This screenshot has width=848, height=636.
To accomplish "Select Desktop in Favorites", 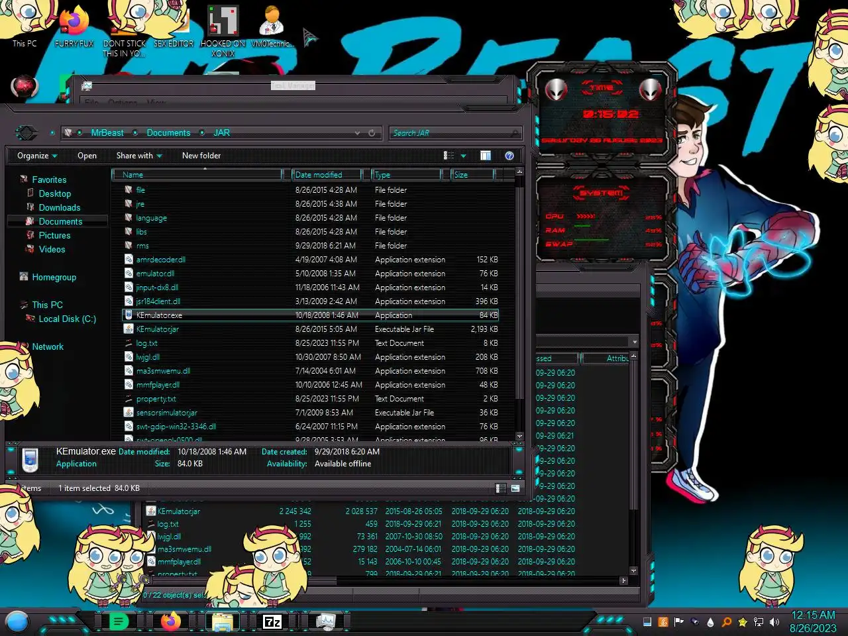I will click(54, 193).
